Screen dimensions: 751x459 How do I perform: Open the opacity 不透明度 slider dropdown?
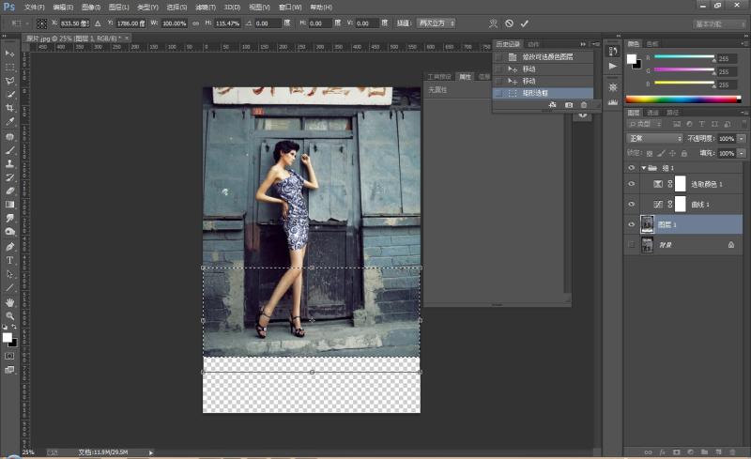(x=742, y=139)
